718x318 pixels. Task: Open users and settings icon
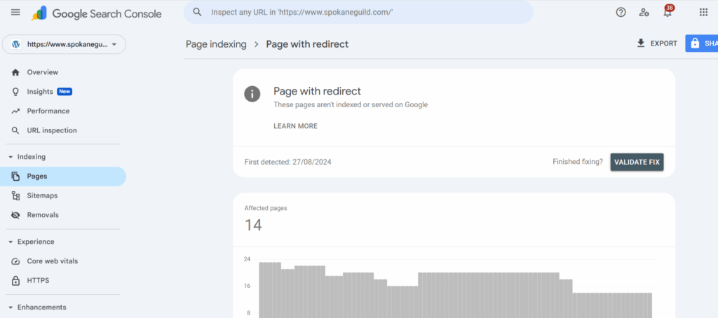click(x=644, y=13)
